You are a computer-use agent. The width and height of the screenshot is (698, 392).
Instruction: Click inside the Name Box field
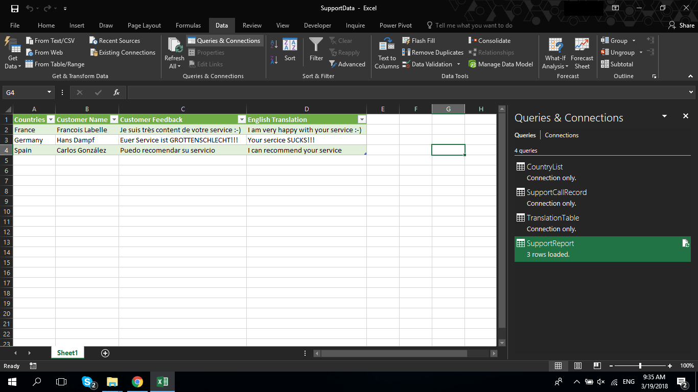24,92
